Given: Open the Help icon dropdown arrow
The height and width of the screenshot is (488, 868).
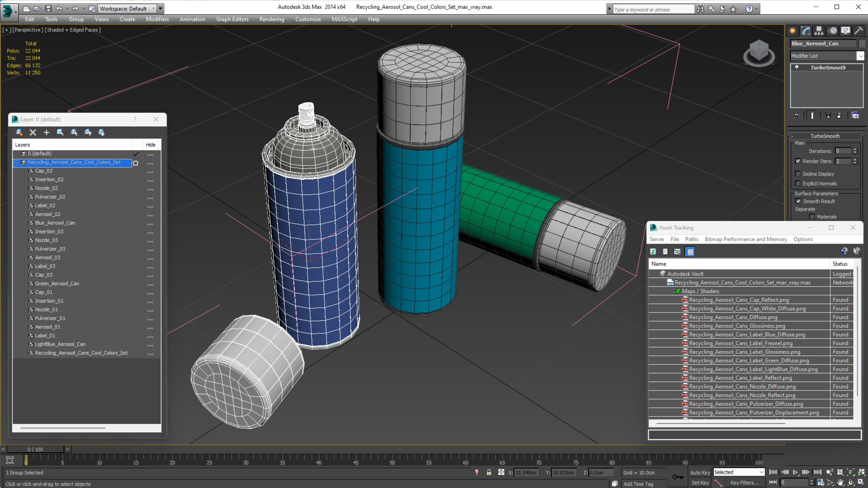Looking at the screenshot, I should point(756,9).
